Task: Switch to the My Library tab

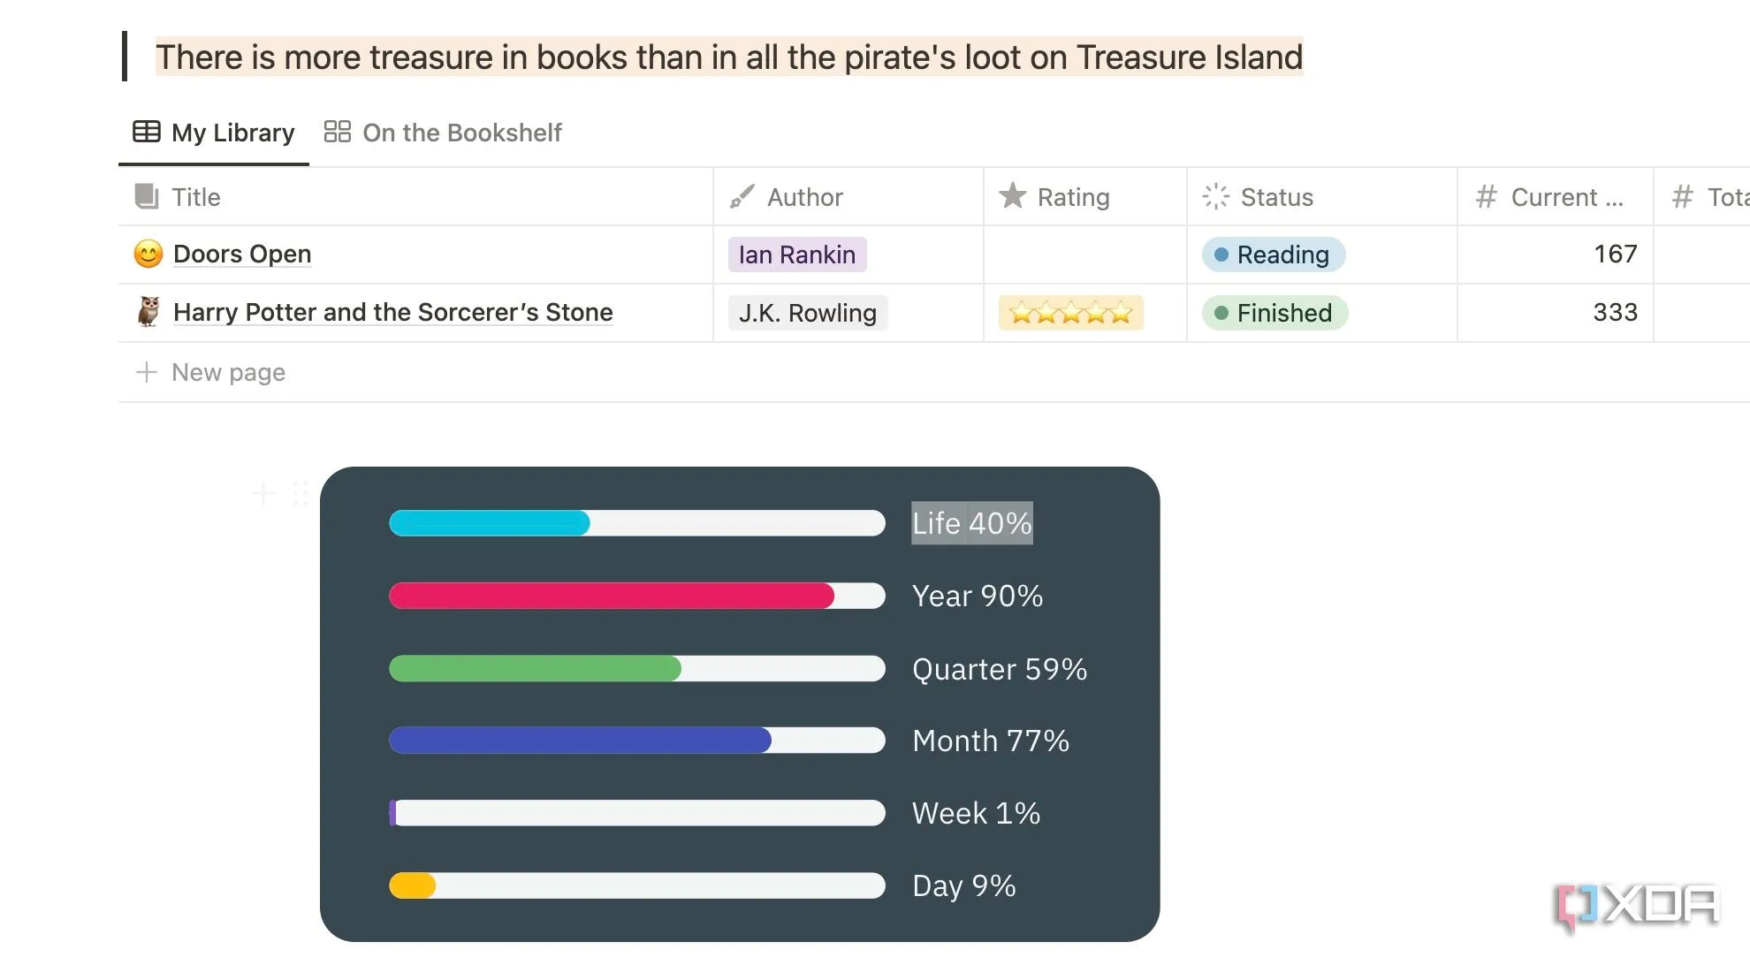Action: coord(214,133)
